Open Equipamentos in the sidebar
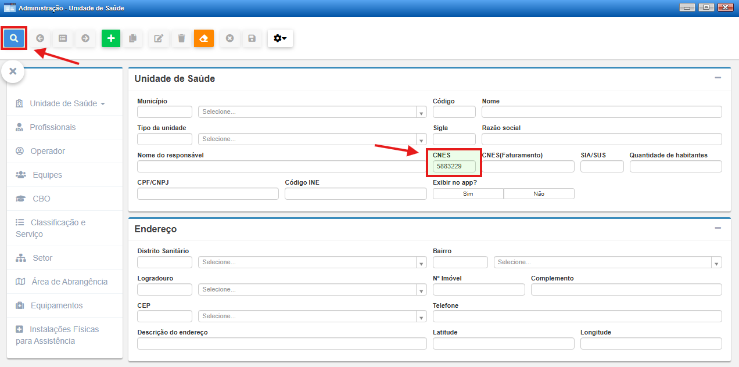Image resolution: width=739 pixels, height=367 pixels. [x=56, y=305]
